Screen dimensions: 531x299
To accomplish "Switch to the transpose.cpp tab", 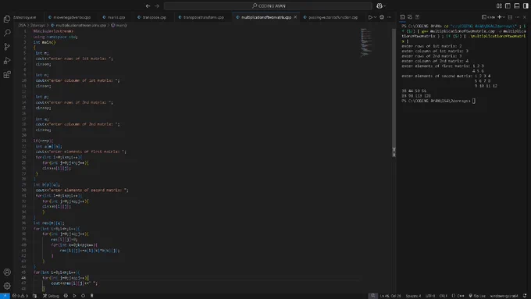I will (151, 17).
